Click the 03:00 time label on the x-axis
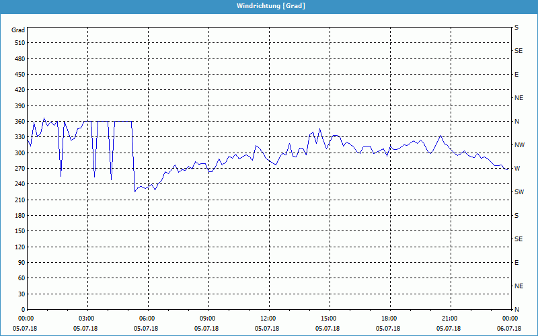Image resolution: width=538 pixels, height=336 pixels. pos(87,319)
